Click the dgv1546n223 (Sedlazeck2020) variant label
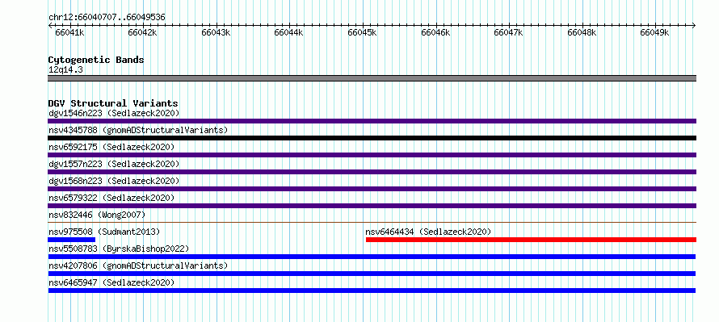This screenshot has height=322, width=719. [114, 113]
